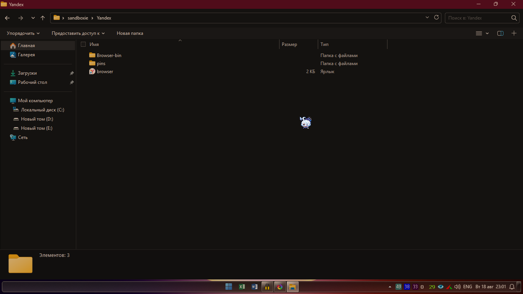The image size is (523, 294).
Task: Focus the Поиск в: Yandex field
Action: click(478, 18)
